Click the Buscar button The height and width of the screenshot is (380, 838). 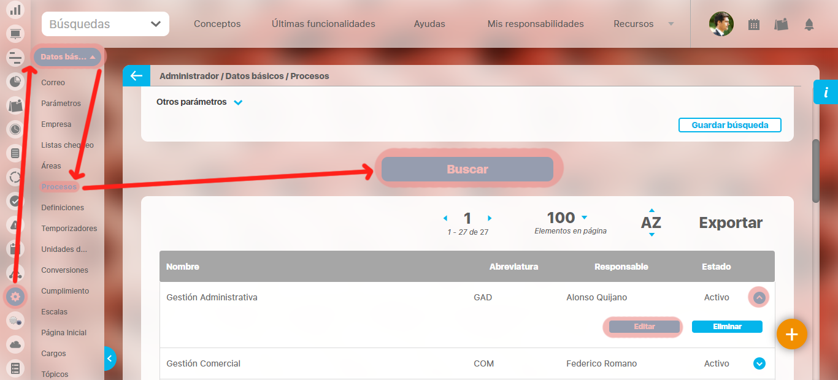[467, 169]
